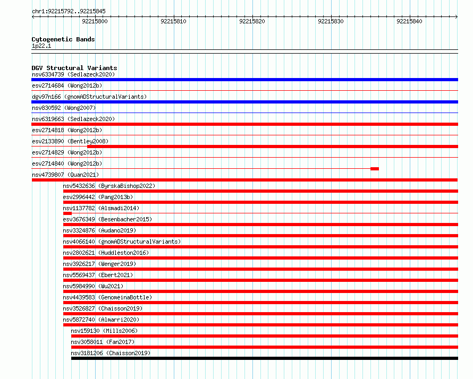Click ruler position 92215800
Viewport: 473px width, 379px height.
tap(95, 21)
